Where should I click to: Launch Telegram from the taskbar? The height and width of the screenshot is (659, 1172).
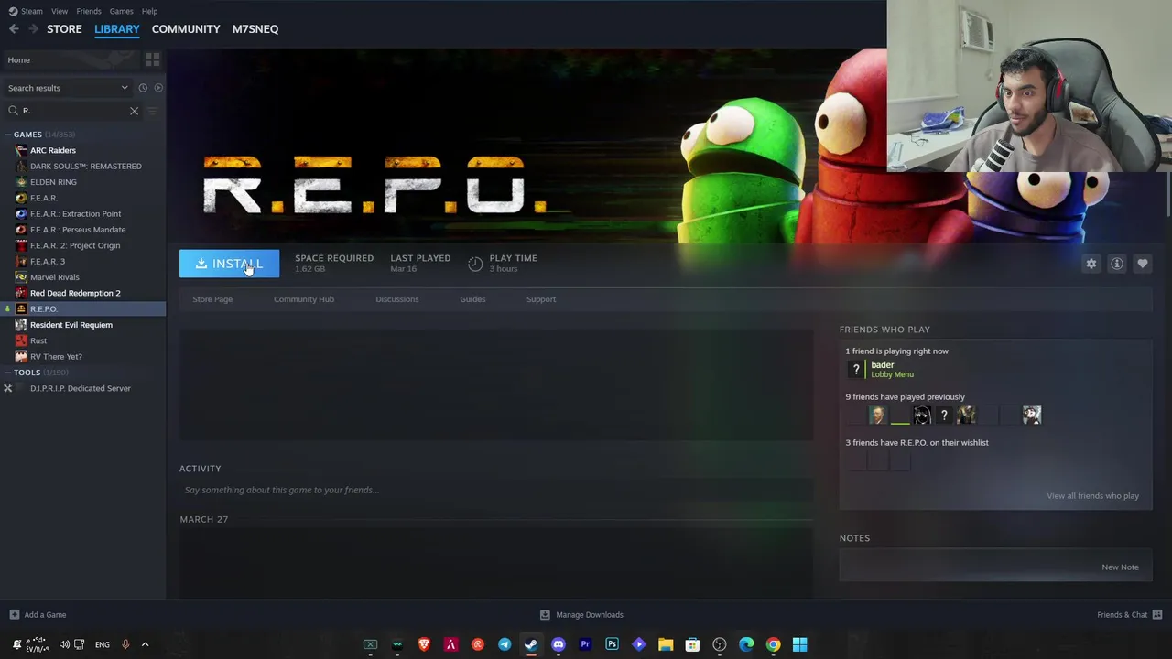pos(505,644)
